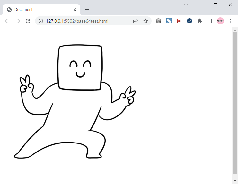Click the vertical scrollbar thumb
Screen dimensions: 238x184
[235, 103]
